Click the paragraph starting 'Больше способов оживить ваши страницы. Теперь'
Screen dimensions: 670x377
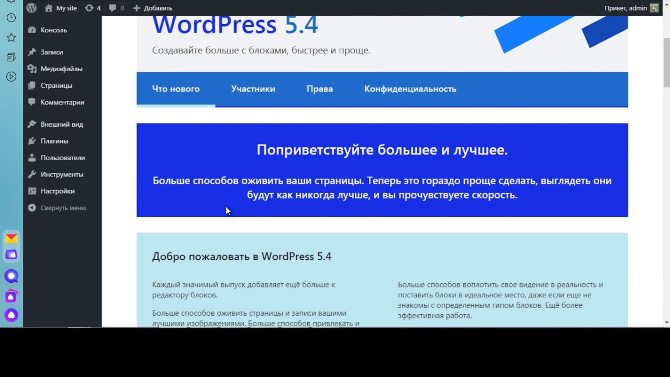click(382, 188)
